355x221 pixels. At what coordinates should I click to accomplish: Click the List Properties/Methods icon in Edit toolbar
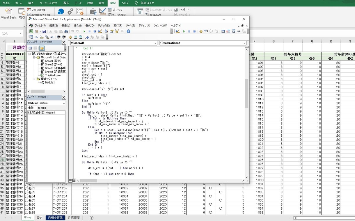pos(31,37)
